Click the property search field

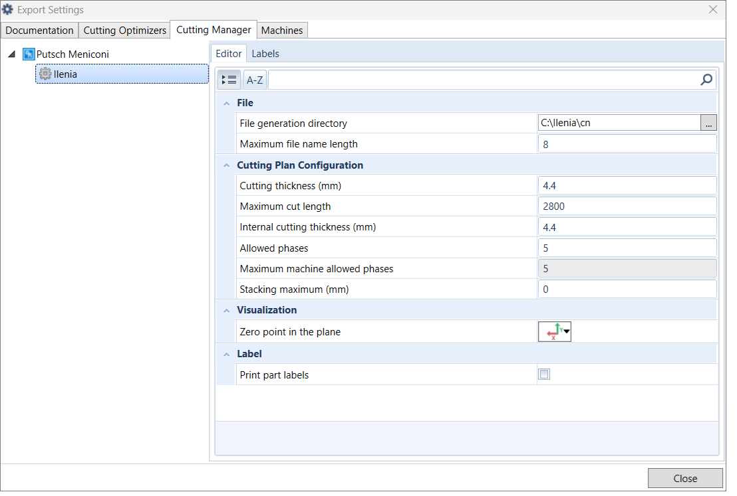click(x=484, y=80)
